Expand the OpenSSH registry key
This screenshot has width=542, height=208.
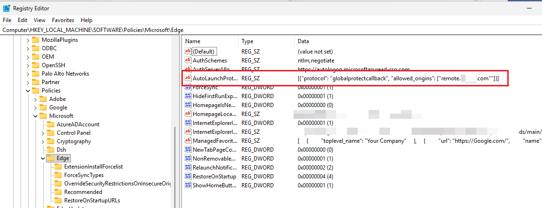[28, 65]
